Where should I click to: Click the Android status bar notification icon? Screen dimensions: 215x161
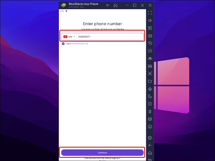click(66, 11)
